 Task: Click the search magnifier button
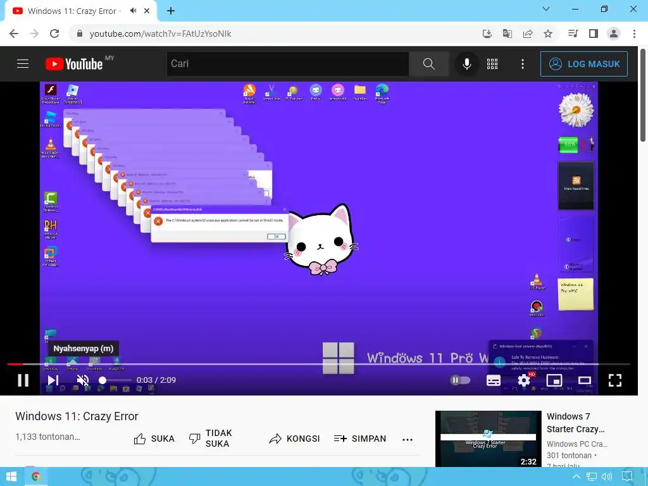(429, 64)
